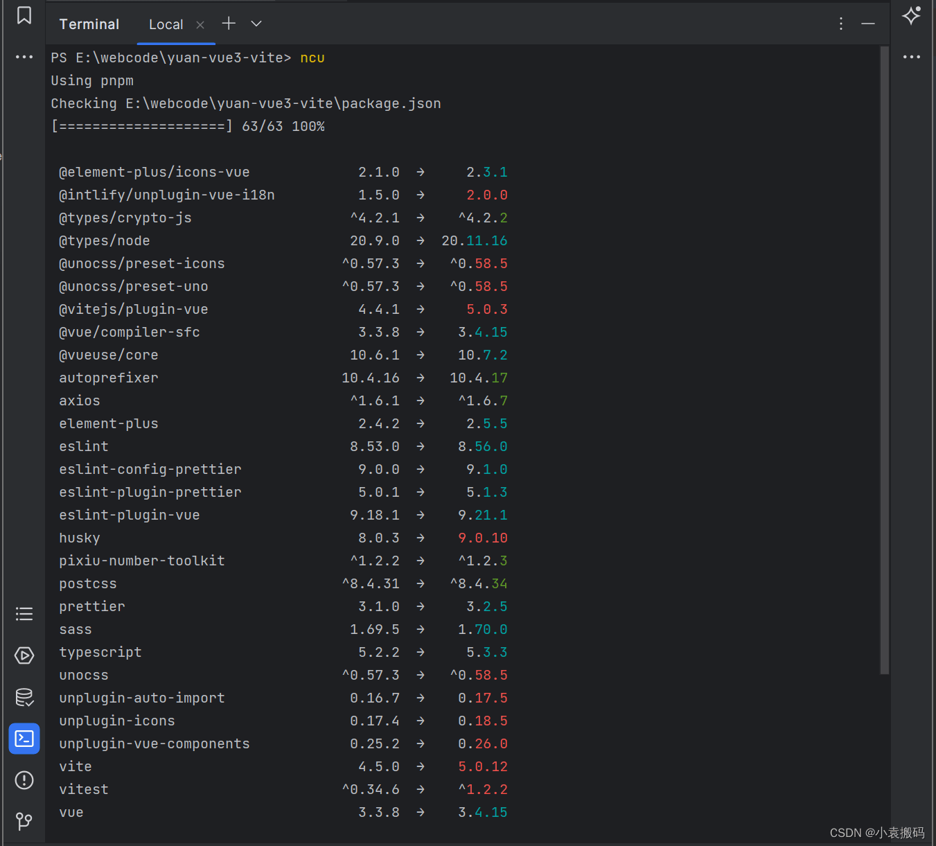Click the @element-plus/icons-vue package name
The image size is (936, 846).
coord(154,172)
